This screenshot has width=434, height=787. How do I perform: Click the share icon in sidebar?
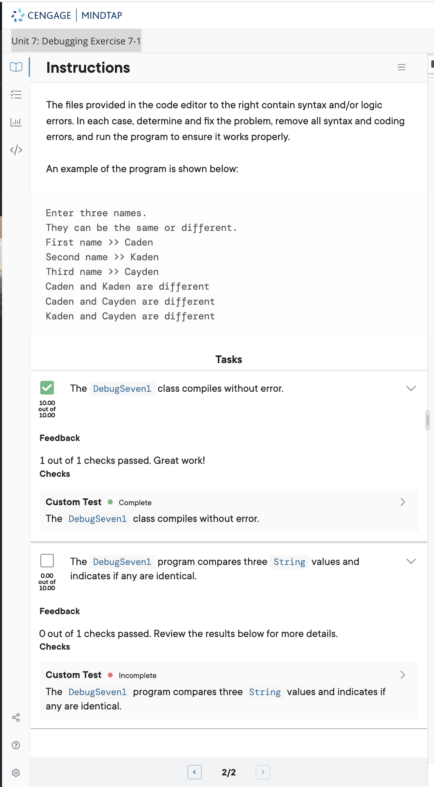[x=16, y=717]
